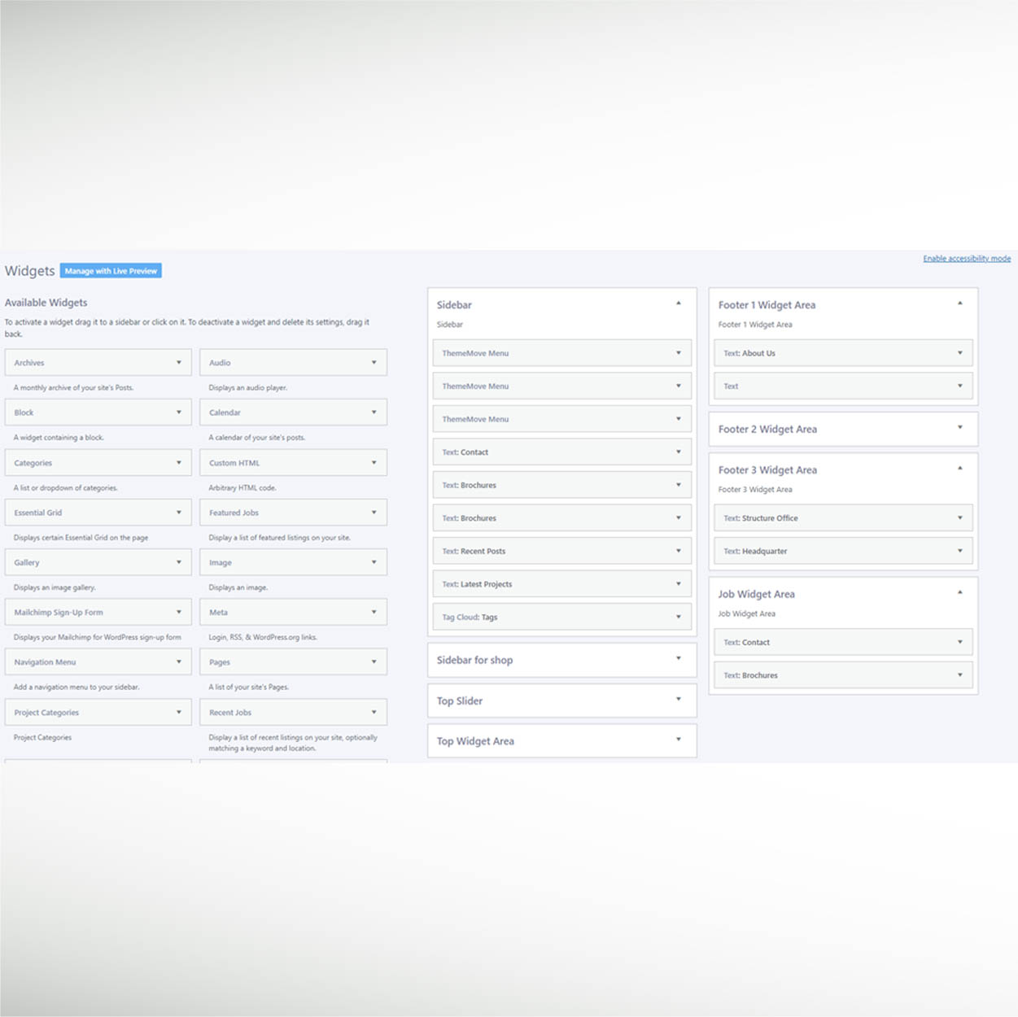Collapse the Footer 3 Widget Area
This screenshot has width=1018, height=1017.
pos(959,469)
